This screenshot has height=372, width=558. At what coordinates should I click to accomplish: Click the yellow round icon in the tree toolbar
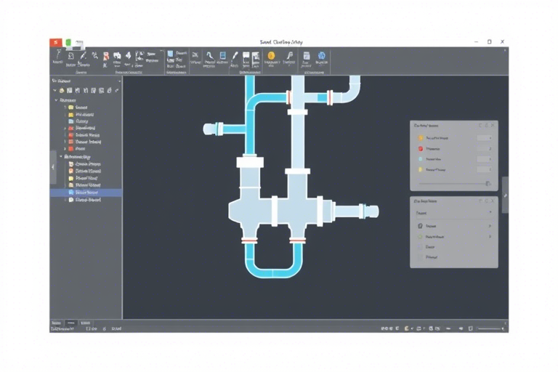click(62, 90)
